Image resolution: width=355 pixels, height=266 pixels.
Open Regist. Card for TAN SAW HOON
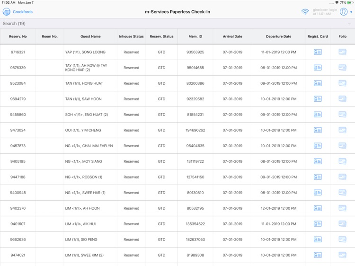[318, 99]
